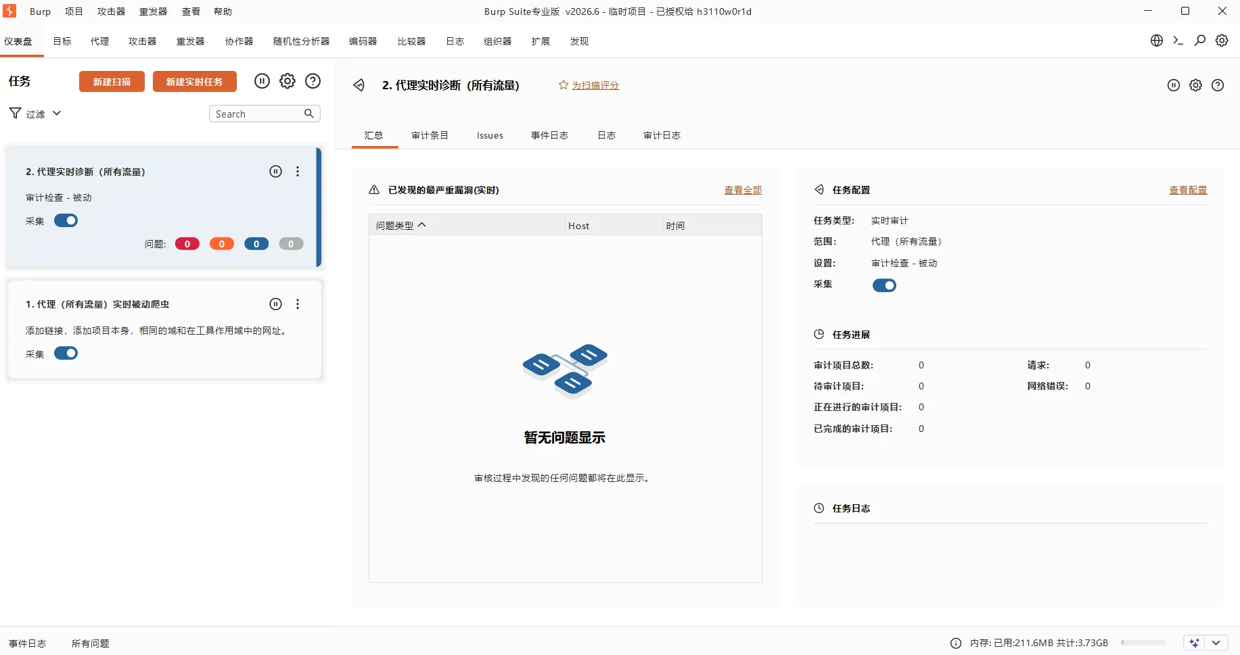Click the 新建扫描 button
Viewport: 1240px width, 655px height.
[112, 81]
